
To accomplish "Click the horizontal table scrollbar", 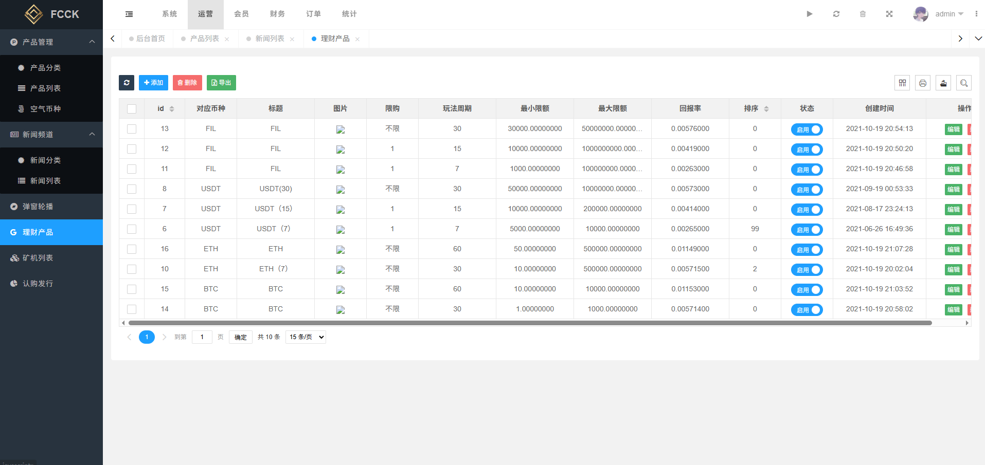I will point(530,323).
